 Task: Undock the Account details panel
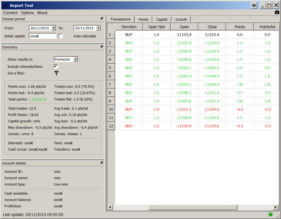click(x=102, y=163)
